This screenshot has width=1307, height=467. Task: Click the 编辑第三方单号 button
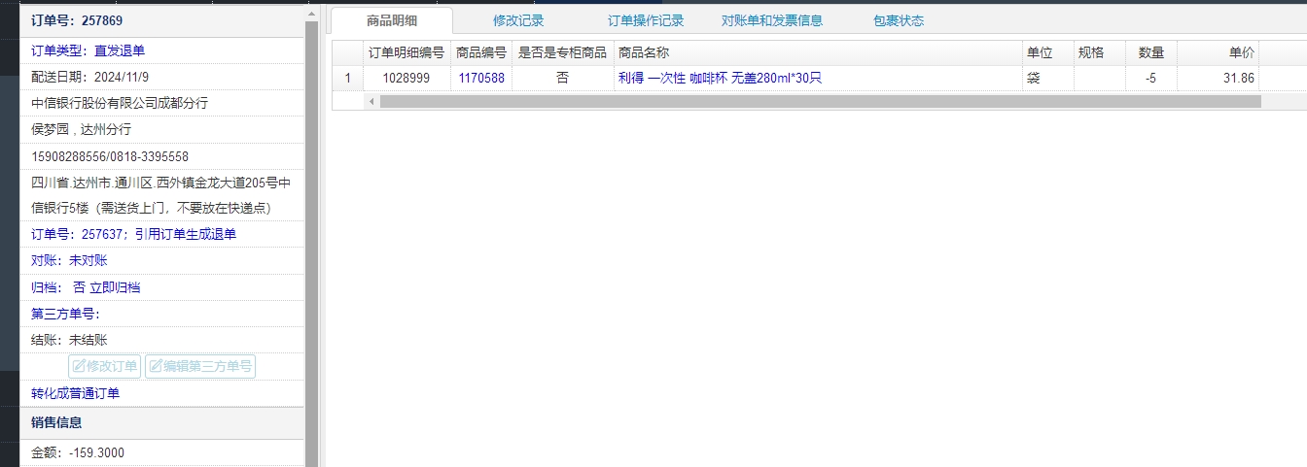[200, 366]
